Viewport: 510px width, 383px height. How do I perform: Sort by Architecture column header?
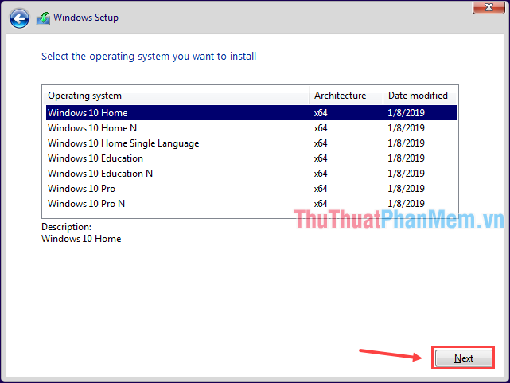click(x=346, y=96)
